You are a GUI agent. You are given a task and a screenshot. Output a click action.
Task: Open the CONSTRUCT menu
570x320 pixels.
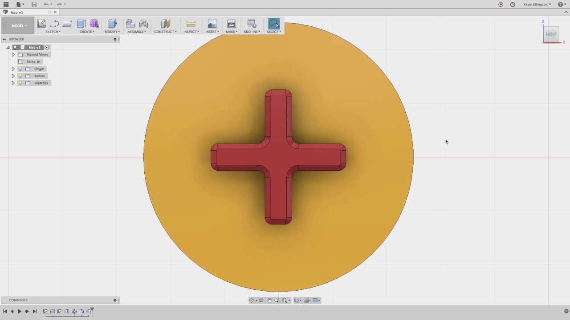[x=165, y=32]
